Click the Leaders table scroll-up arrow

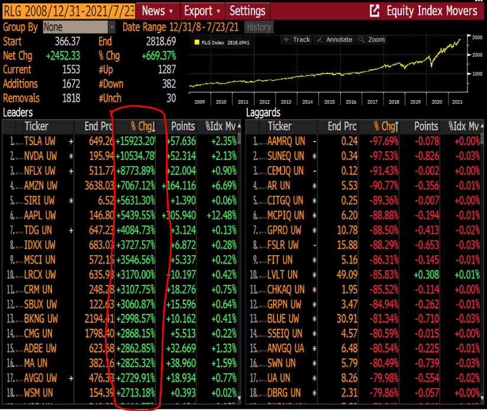click(x=239, y=126)
